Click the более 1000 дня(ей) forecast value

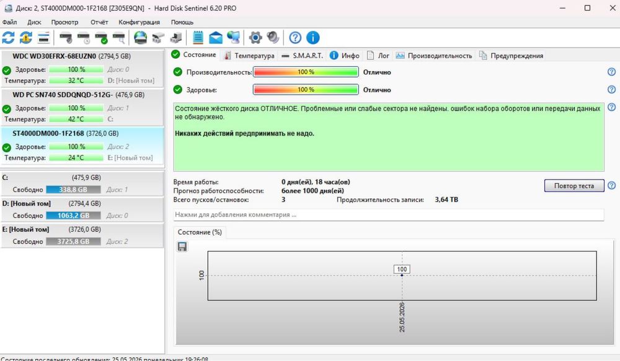(312, 191)
